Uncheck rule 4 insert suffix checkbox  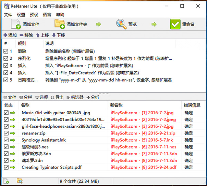(6, 73)
